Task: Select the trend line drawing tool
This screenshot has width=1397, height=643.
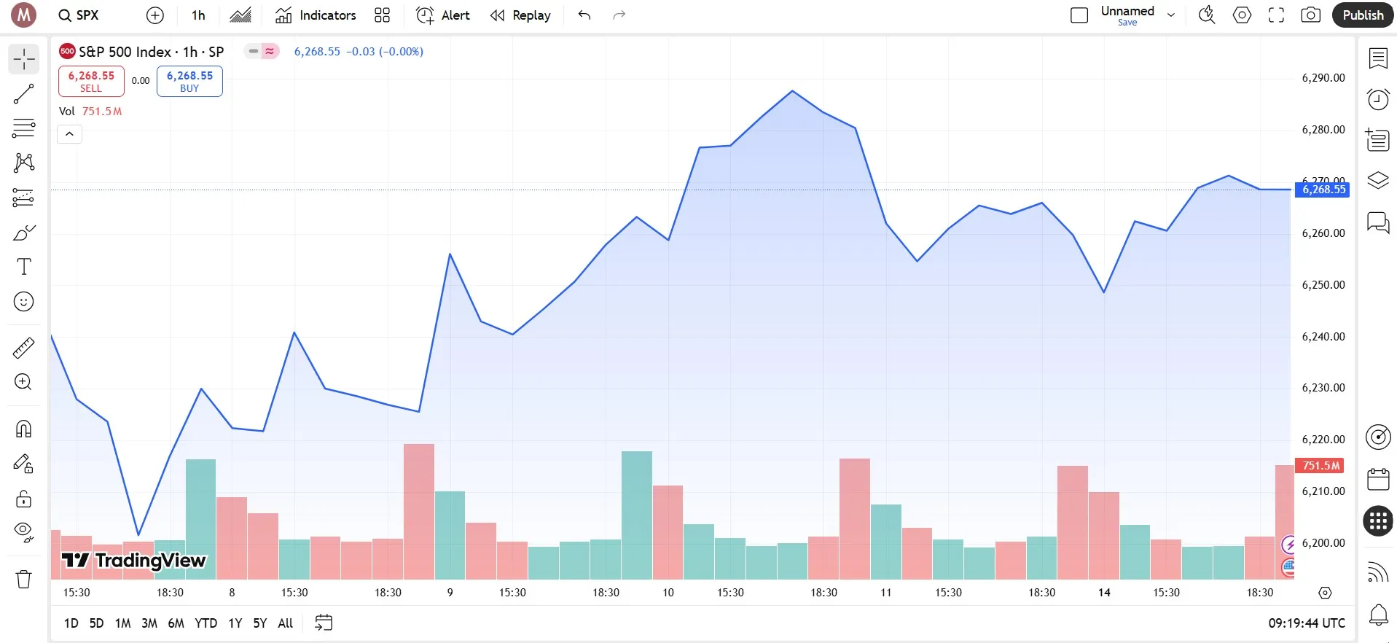Action: (x=24, y=94)
